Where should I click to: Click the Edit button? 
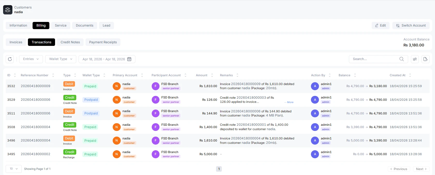380,26
